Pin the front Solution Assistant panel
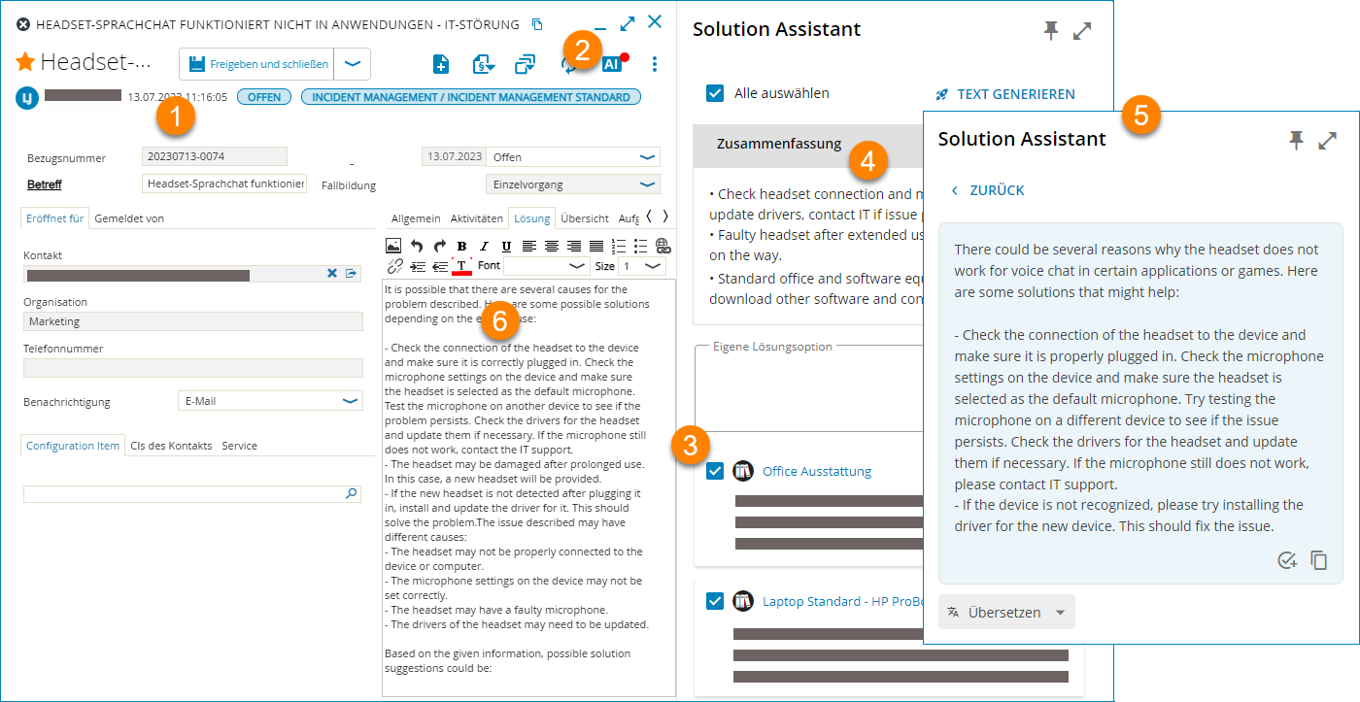This screenshot has width=1360, height=702. [x=1296, y=141]
